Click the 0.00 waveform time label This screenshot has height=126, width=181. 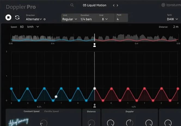(x=11, y=44)
